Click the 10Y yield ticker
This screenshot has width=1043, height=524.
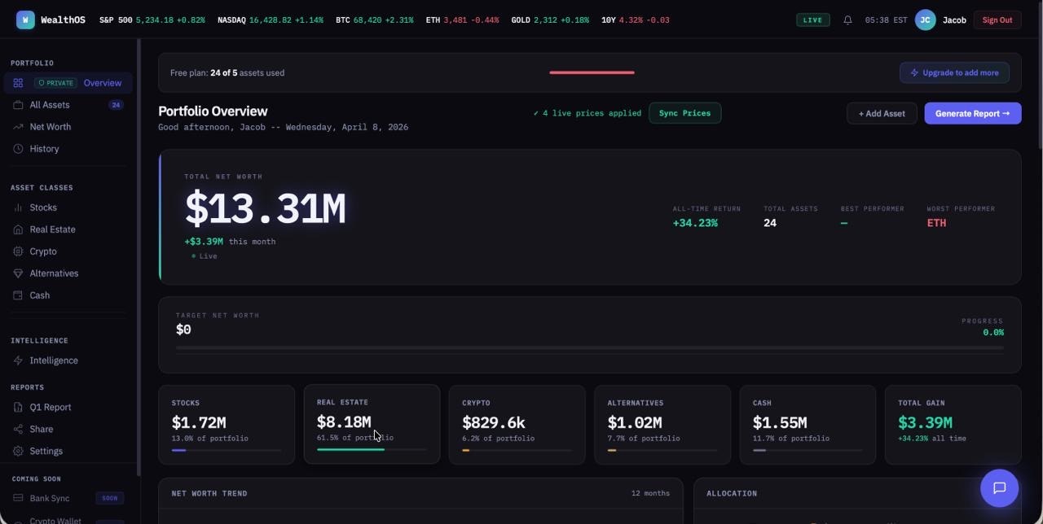(x=636, y=20)
